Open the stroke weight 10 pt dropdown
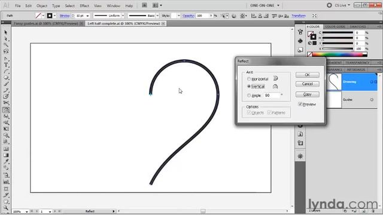 click(x=87, y=16)
